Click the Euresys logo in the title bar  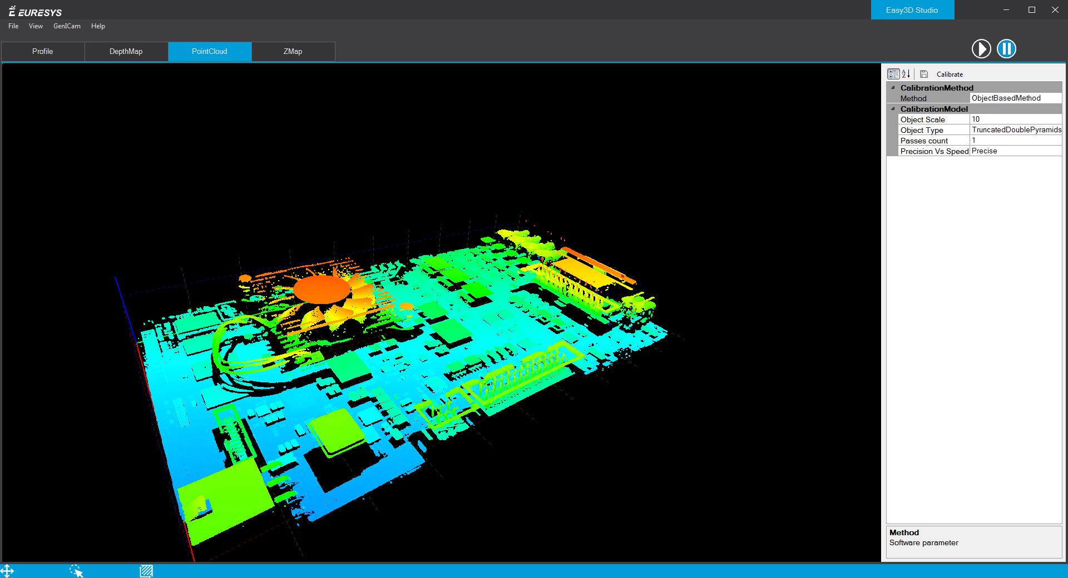(33, 11)
